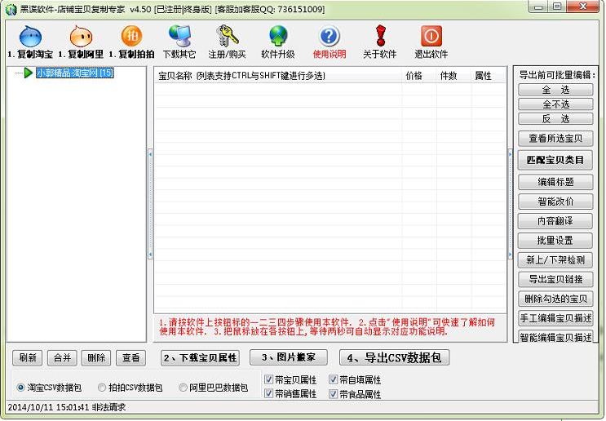Click the 软件升级 globe icon

[278, 38]
